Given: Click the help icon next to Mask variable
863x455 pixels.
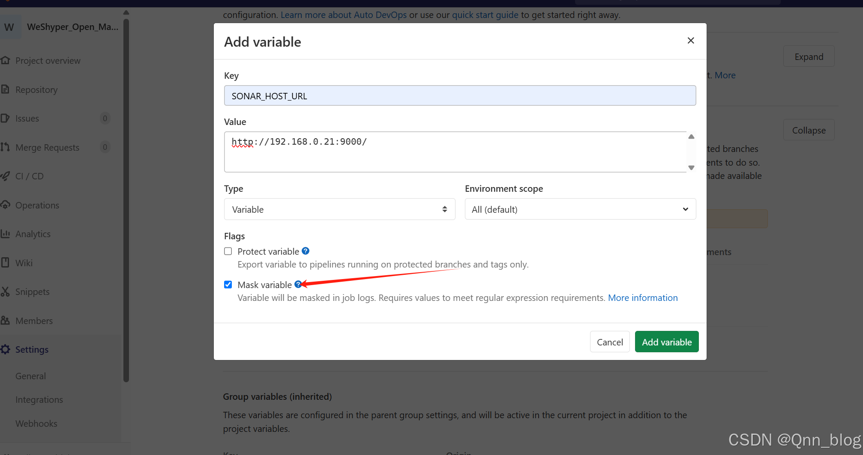Looking at the screenshot, I should pos(298,284).
